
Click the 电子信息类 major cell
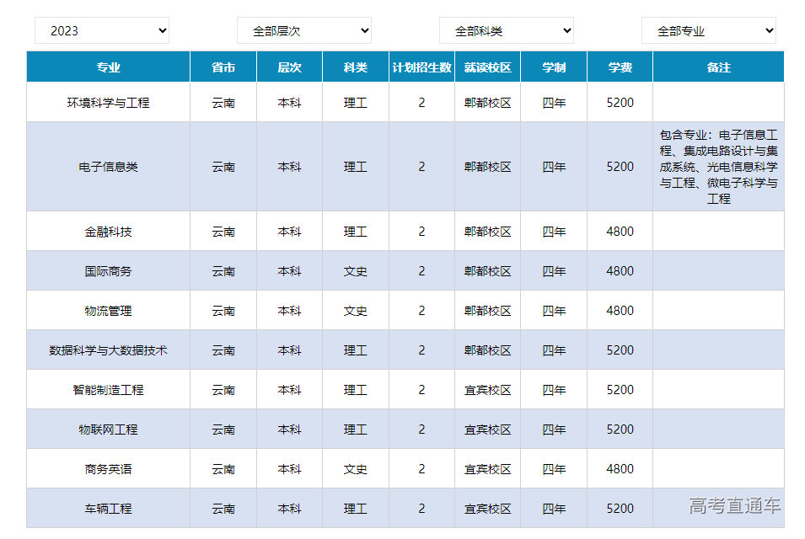pos(108,167)
